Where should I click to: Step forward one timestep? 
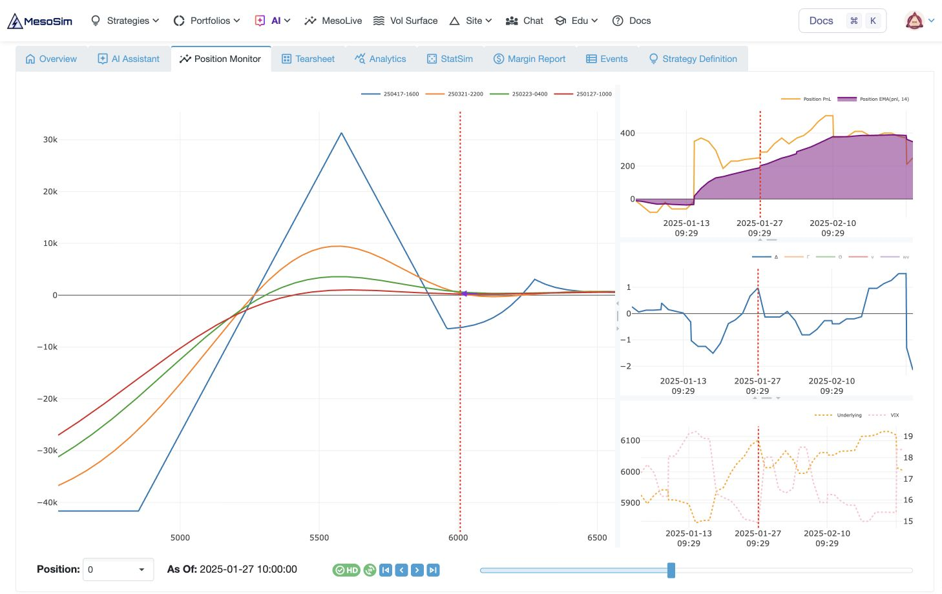click(417, 570)
